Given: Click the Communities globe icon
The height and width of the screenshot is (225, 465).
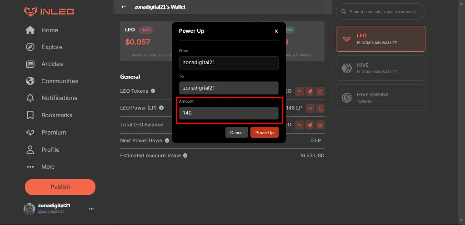Looking at the screenshot, I should (x=30, y=81).
